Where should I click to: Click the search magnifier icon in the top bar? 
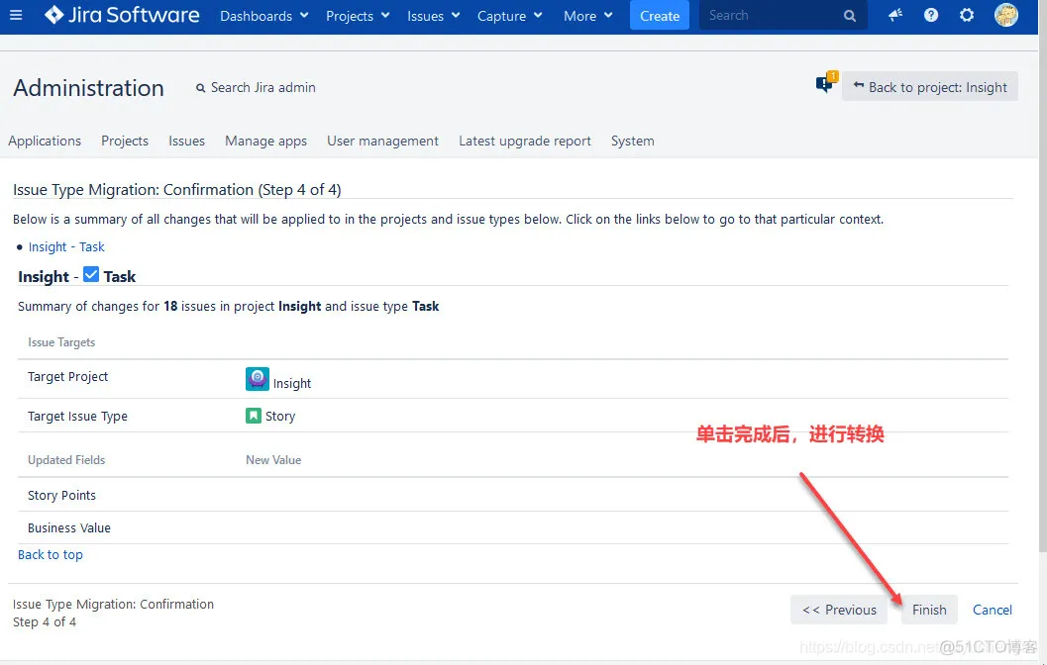[x=849, y=16]
